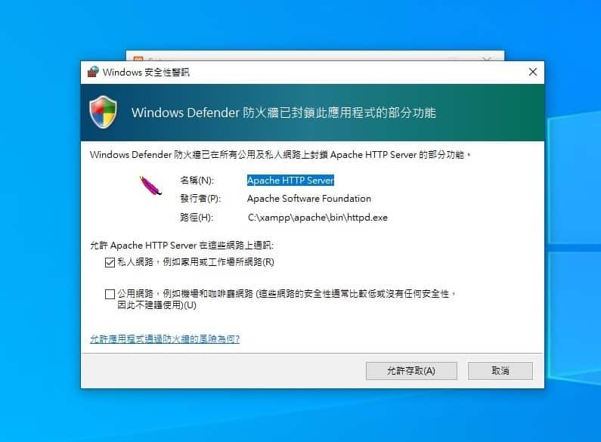Screen dimensions: 601x442
Task: Uncheck the 私人網路 checkbox
Action: [x=110, y=262]
